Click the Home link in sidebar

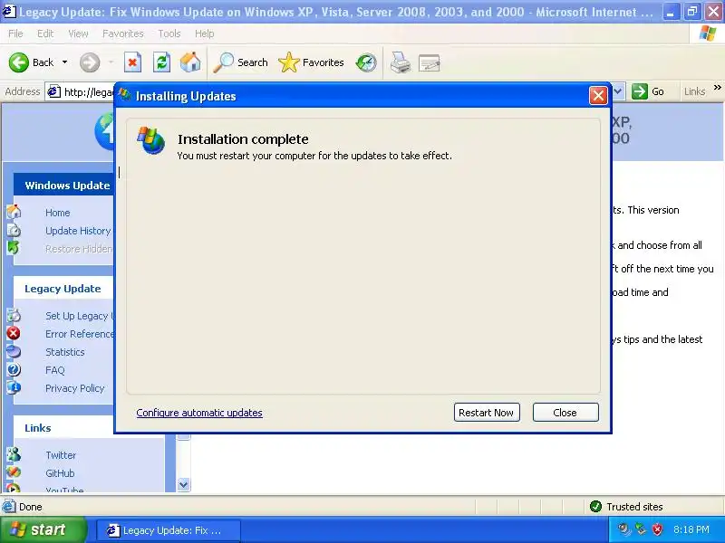click(58, 213)
